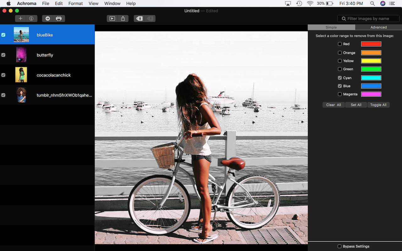Select the tumblr_nhm5fnXWOb1qahe thumbnail
Screen dimensions: 402x251
pyautogui.click(x=21, y=95)
